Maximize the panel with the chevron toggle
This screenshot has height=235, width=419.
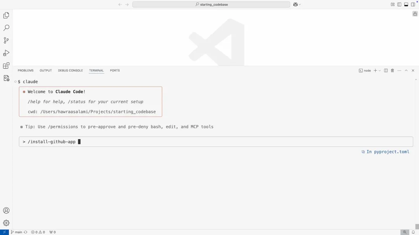(406, 70)
